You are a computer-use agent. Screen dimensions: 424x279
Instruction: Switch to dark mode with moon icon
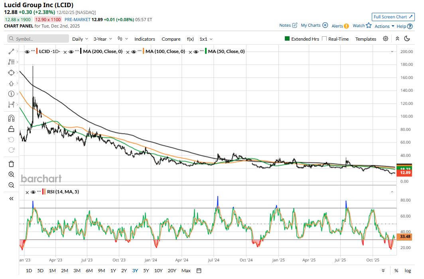click(x=407, y=39)
